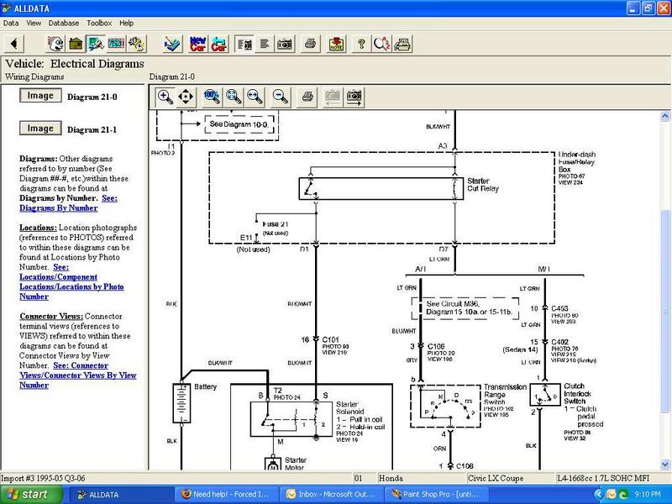Click the main toolbar printer icon

[x=310, y=43]
